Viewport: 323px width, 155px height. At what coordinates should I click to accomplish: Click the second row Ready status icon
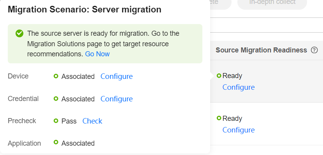point(219,118)
